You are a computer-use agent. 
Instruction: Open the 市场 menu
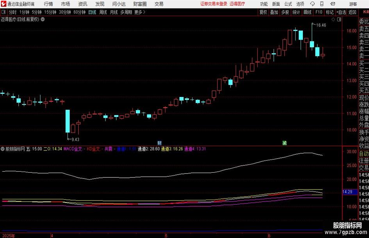(x=66, y=4)
